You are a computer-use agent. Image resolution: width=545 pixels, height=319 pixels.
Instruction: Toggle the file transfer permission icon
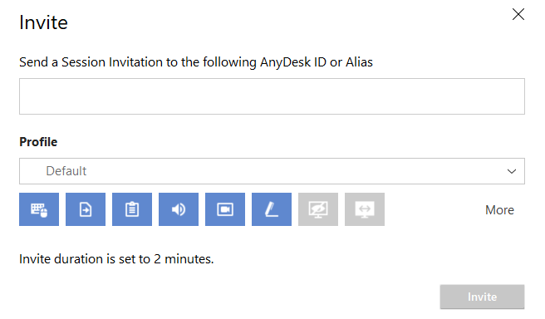point(86,209)
